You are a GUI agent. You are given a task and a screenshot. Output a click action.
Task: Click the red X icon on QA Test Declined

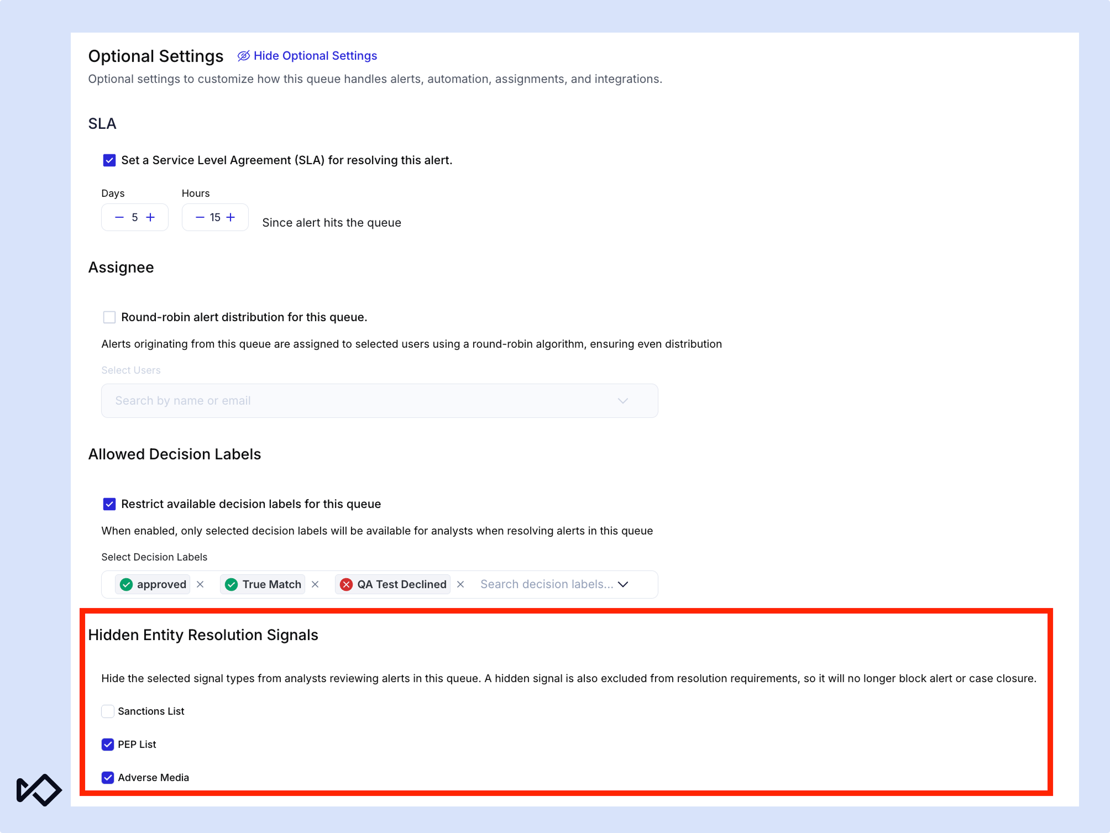coord(347,584)
